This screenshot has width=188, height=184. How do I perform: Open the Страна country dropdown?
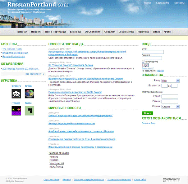point(170,107)
